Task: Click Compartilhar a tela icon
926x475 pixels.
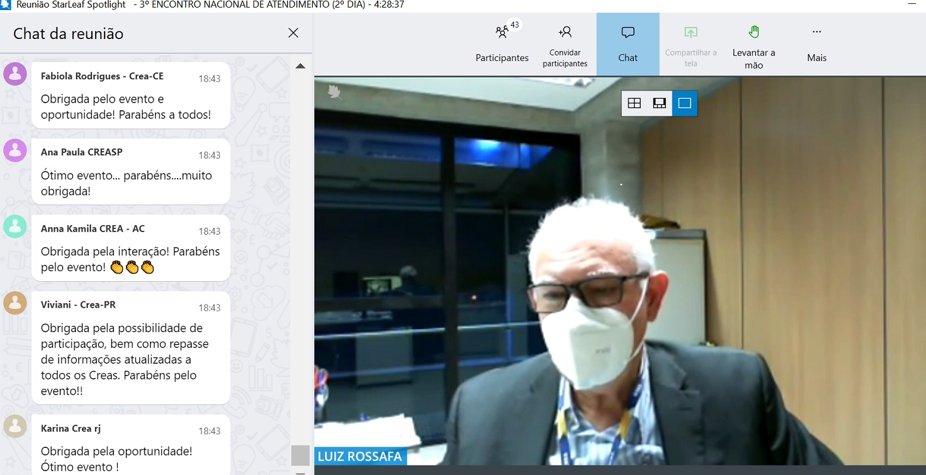Action: click(691, 33)
